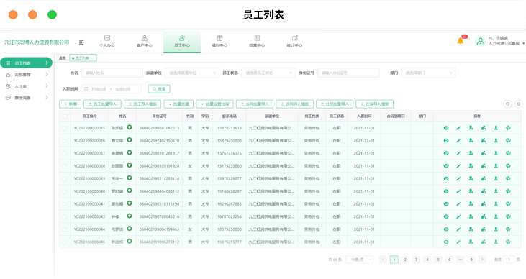The image size is (526, 279).
Task: Open 福利中心 in the top navigation
Action: [219, 41]
